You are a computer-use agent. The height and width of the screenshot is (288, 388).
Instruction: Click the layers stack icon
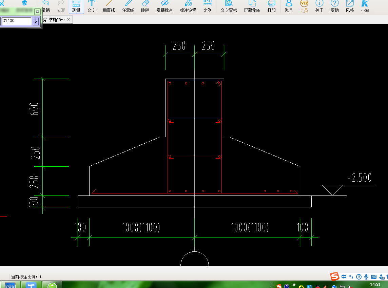tap(24, 3)
